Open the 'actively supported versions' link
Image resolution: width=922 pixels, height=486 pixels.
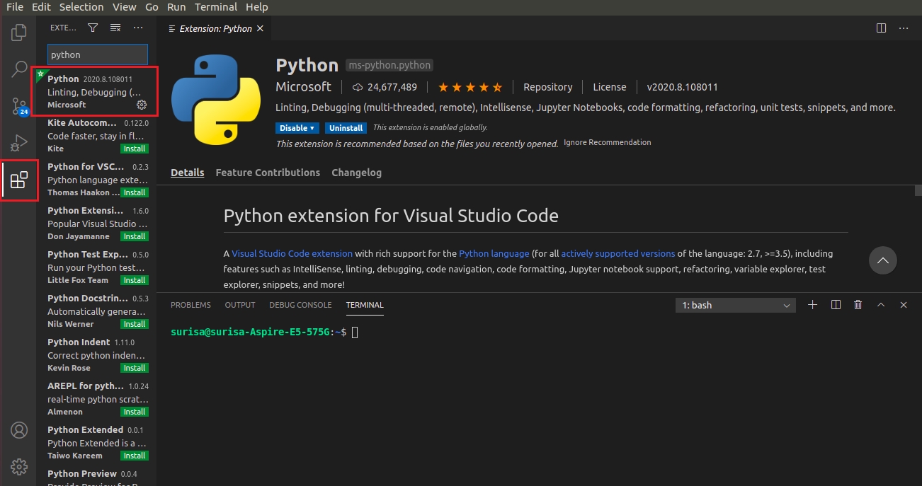pyautogui.click(x=618, y=253)
